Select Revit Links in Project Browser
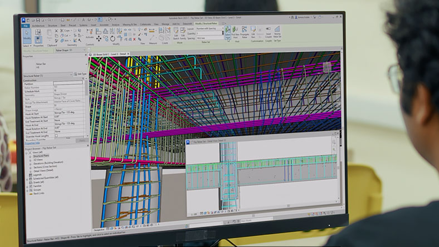This screenshot has width=439, height=247. click(39, 193)
